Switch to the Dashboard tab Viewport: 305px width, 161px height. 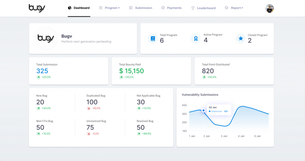tap(79, 8)
